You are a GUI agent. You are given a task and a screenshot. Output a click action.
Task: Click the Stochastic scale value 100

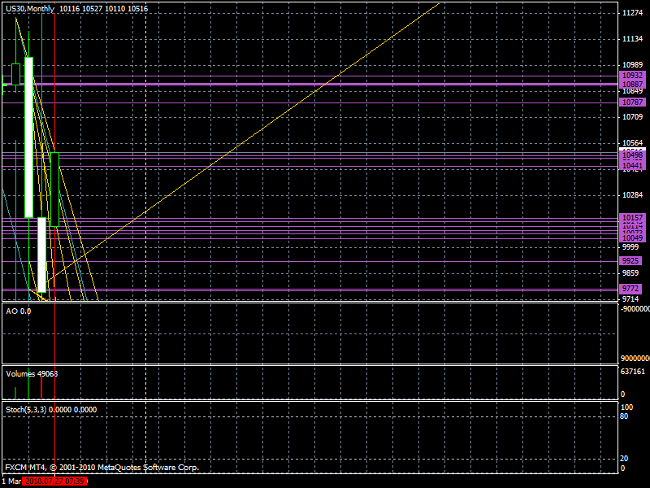point(626,407)
